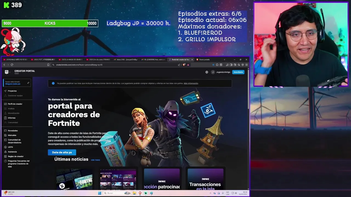Open the Transacciones en la isla news card

(206, 179)
